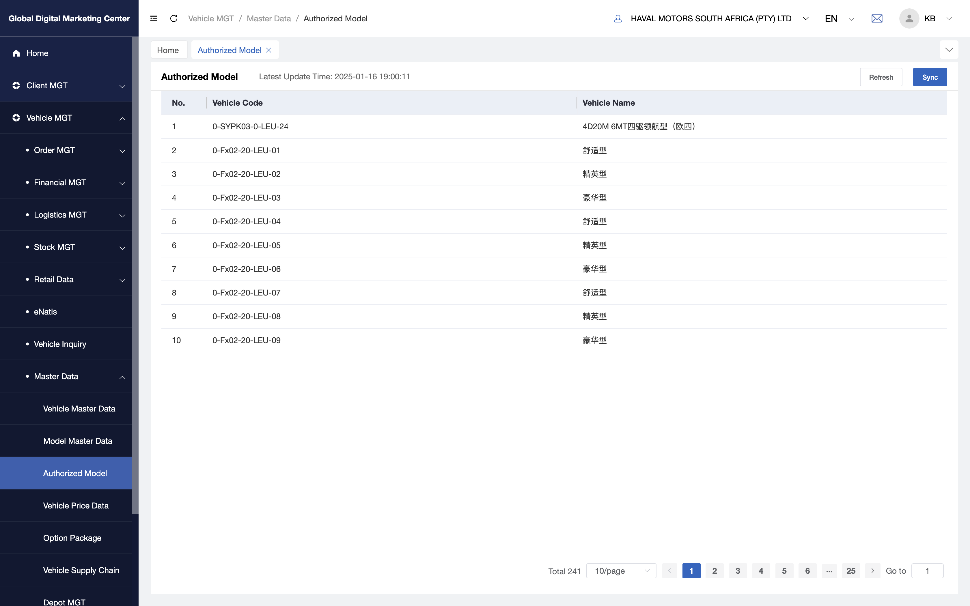Expand Client MGT menu
This screenshot has width=970, height=606.
123,86
